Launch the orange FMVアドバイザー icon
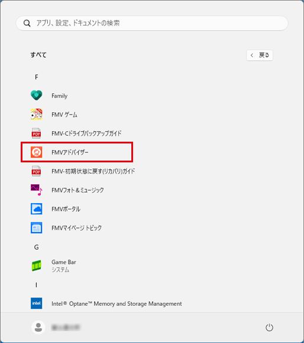Screen dimensions: 304x343 tap(37, 152)
